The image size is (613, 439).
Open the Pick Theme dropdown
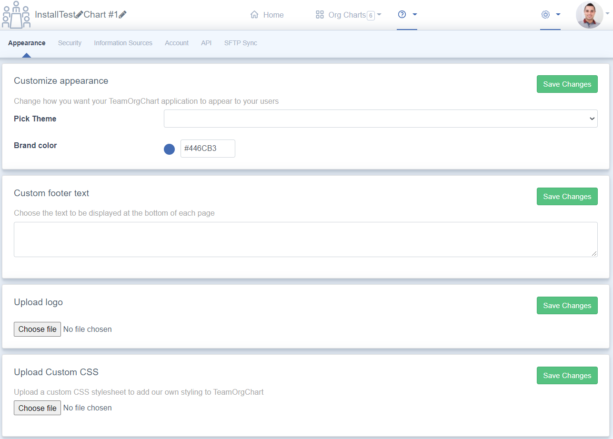[x=380, y=119]
